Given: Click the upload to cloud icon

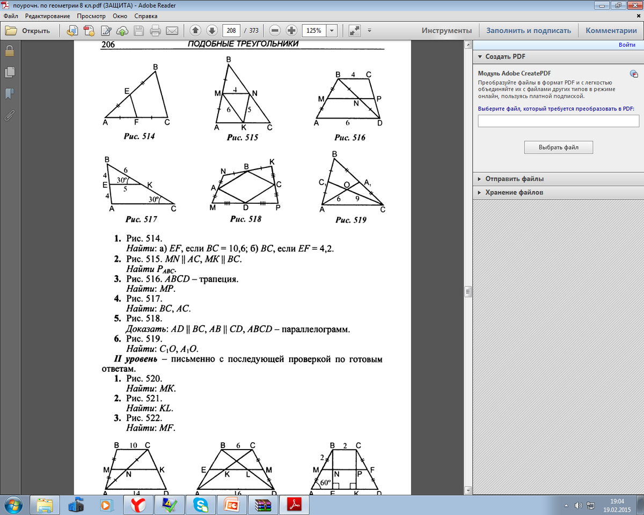Looking at the screenshot, I should pos(122,31).
